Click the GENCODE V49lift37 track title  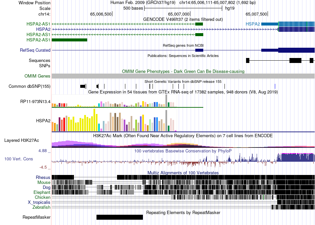(x=183, y=20)
